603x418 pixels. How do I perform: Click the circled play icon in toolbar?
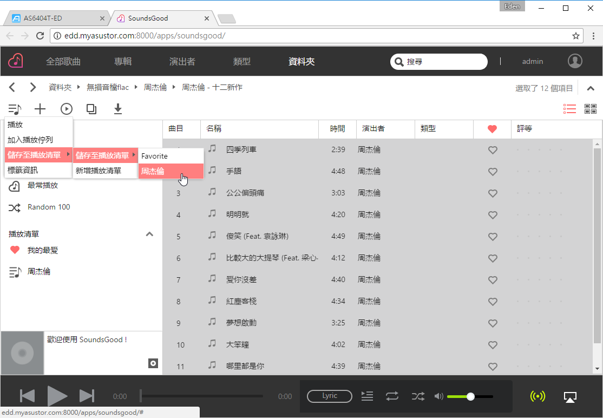click(67, 109)
